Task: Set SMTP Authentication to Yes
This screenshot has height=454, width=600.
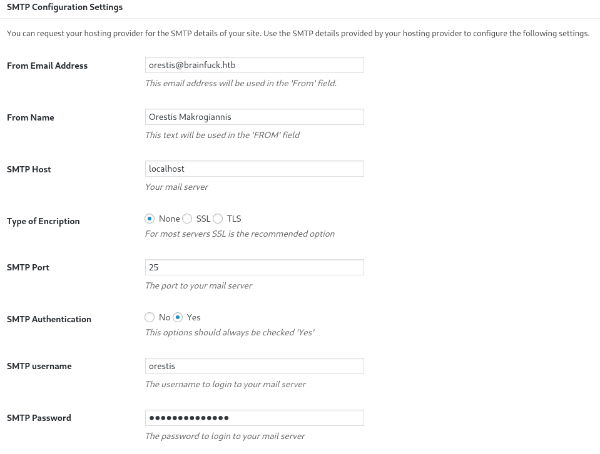Action: [x=178, y=317]
